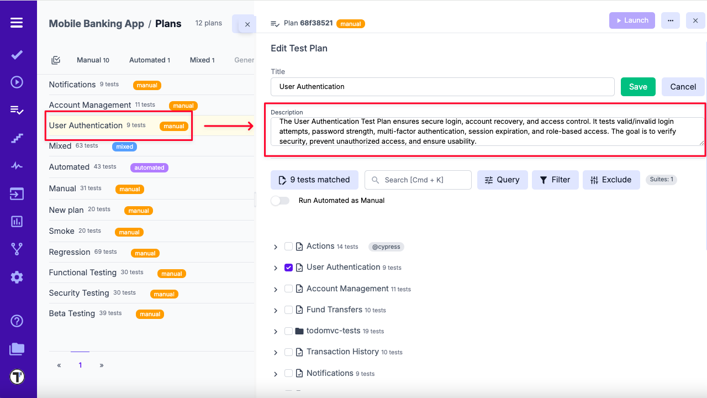Open the Mixed plans tab

202,60
